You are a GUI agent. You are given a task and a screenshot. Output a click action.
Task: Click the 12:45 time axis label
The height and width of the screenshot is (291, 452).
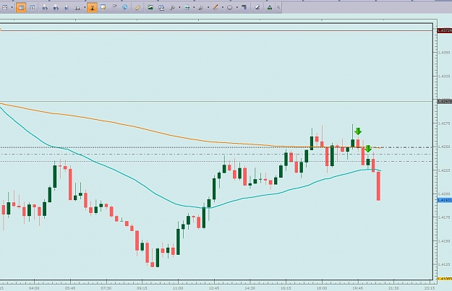tap(214, 288)
